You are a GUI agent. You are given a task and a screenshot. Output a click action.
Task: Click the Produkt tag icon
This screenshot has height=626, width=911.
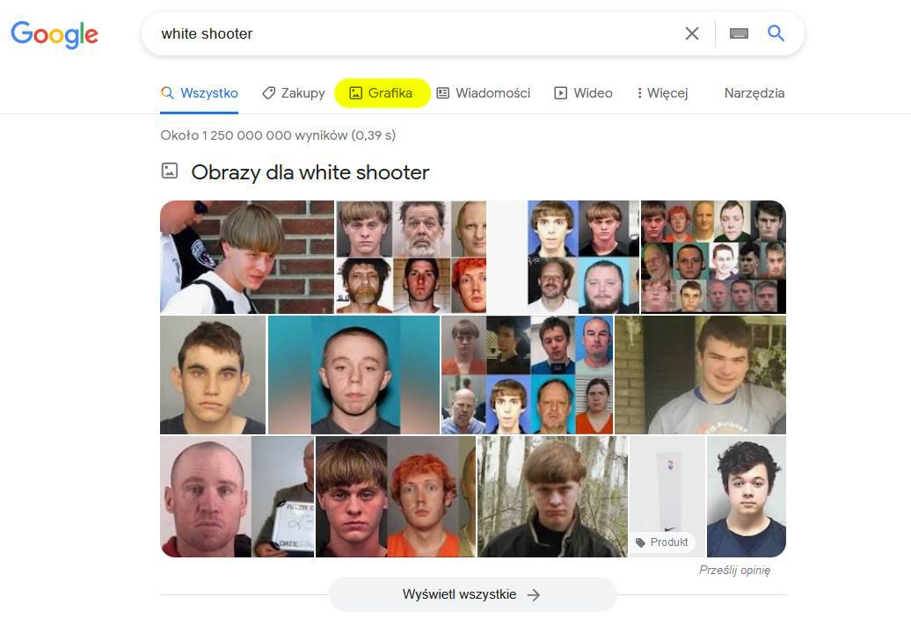(x=640, y=542)
